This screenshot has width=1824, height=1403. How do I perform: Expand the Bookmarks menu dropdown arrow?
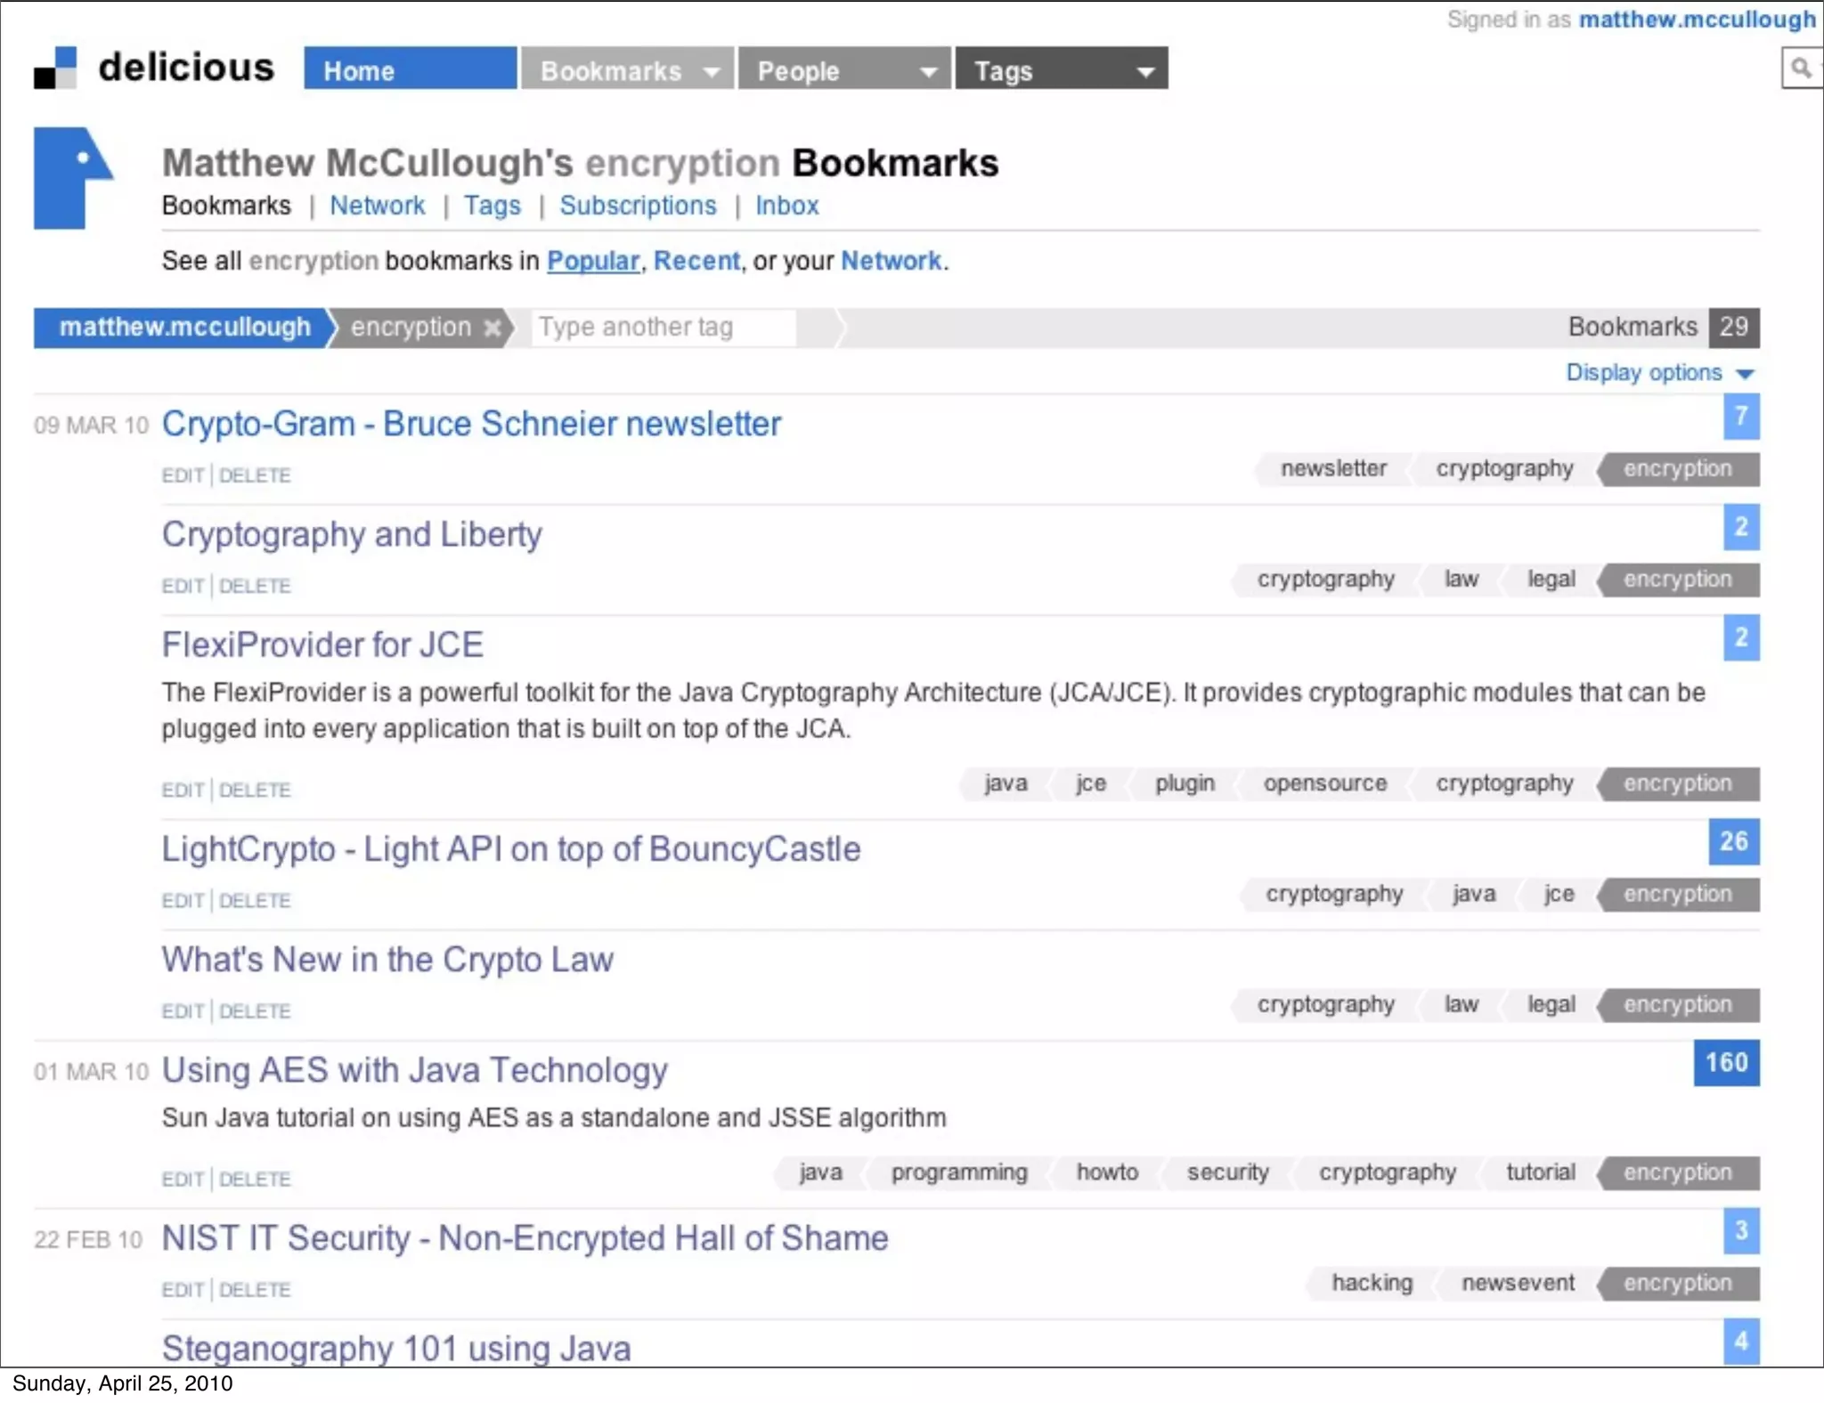coord(712,71)
